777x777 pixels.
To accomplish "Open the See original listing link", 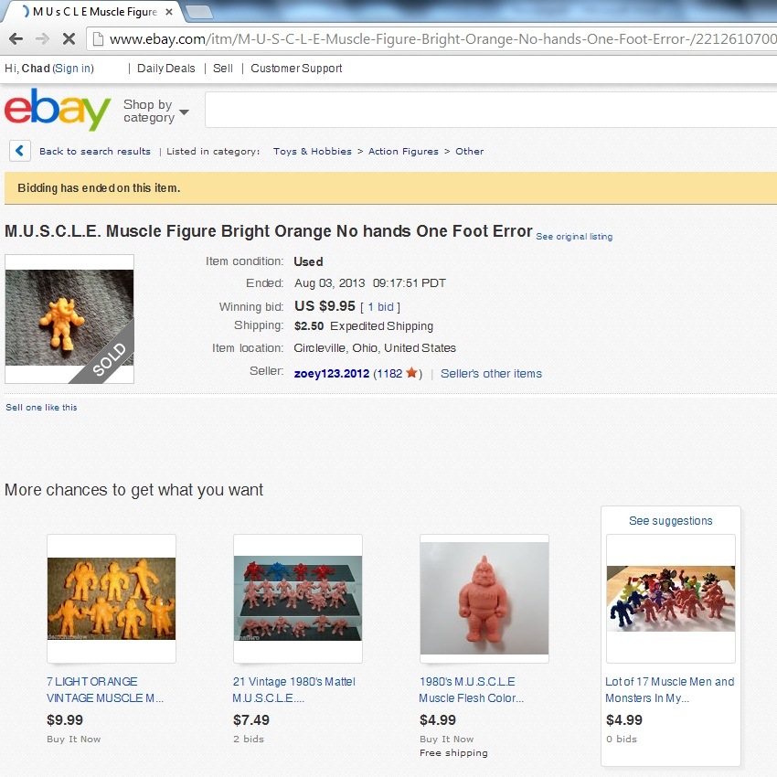I will [574, 237].
